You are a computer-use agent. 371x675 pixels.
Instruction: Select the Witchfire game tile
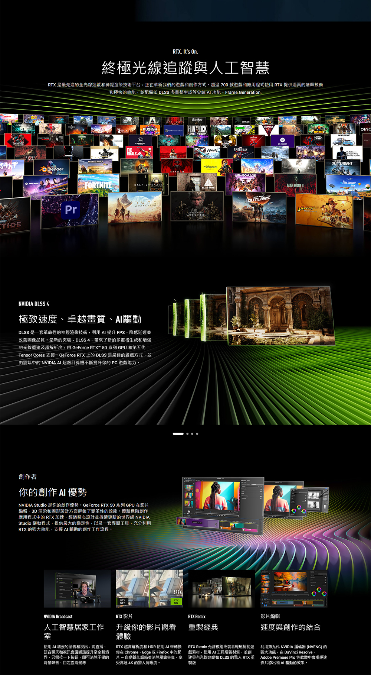(197, 120)
